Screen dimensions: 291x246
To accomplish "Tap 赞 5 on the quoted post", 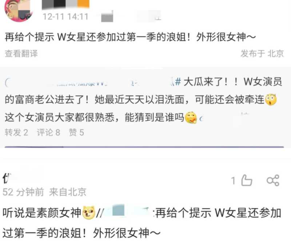I will [x=76, y=132].
